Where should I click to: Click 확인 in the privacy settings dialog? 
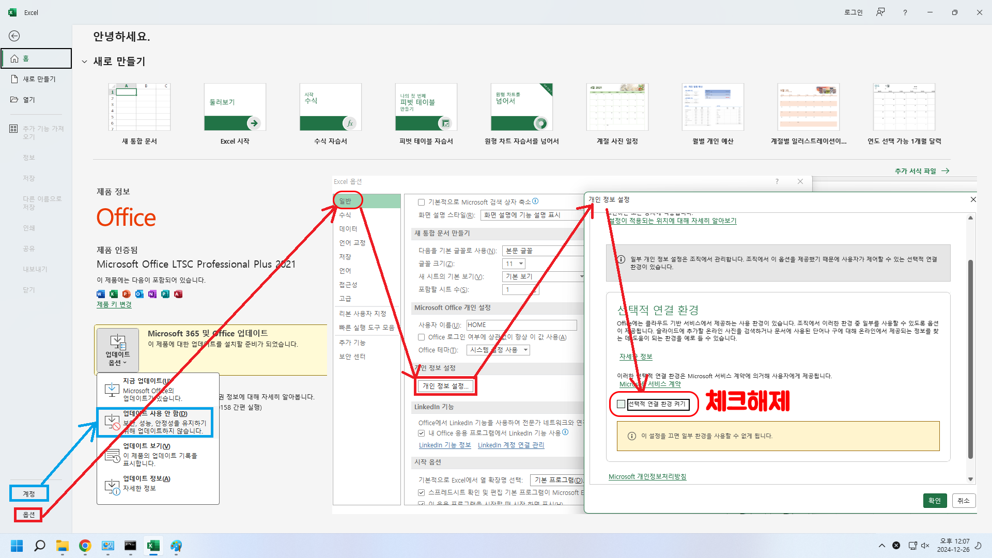pyautogui.click(x=935, y=501)
